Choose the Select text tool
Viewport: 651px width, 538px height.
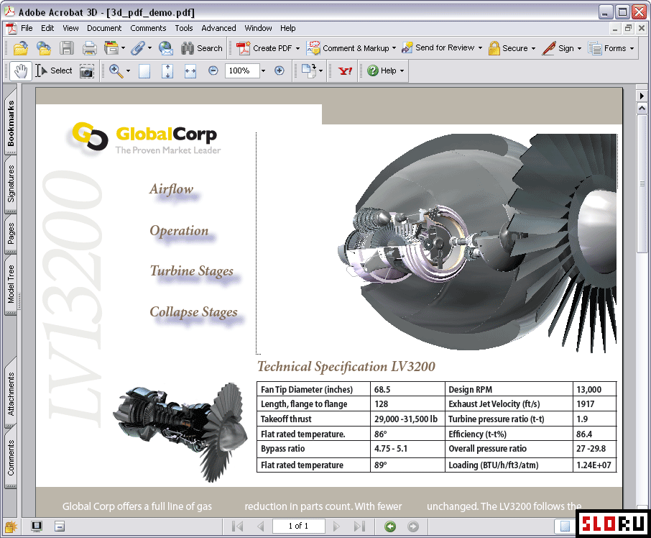click(x=54, y=71)
